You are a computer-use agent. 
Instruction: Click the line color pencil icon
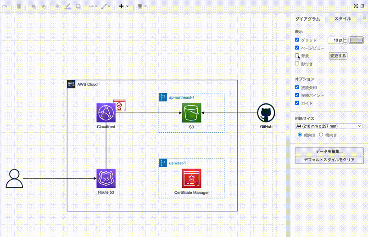[68, 6]
